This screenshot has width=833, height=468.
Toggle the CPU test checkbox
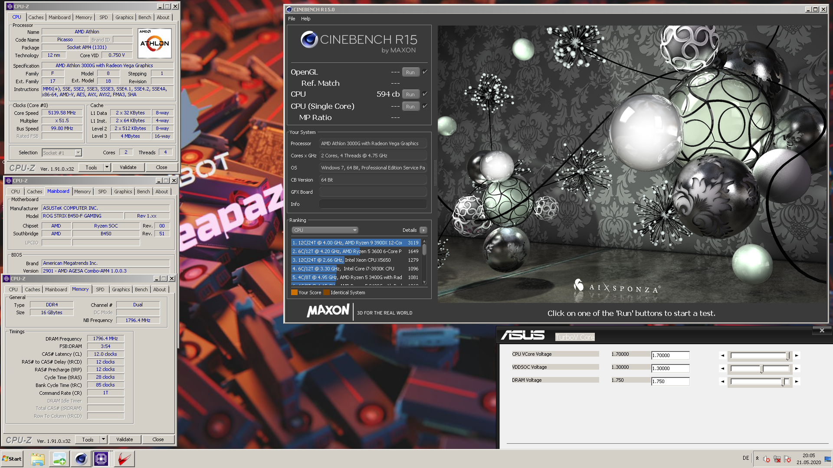(425, 94)
